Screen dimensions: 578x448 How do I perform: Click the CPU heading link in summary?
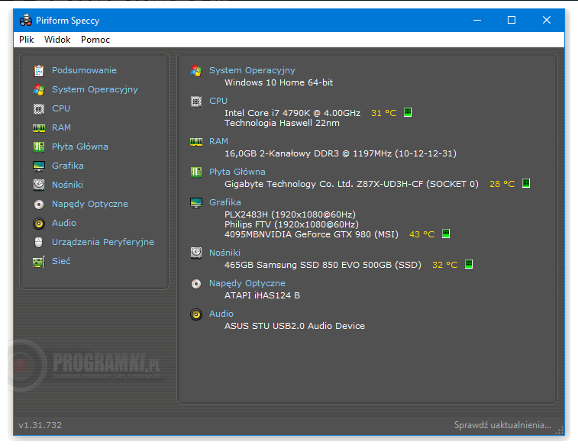click(x=218, y=101)
